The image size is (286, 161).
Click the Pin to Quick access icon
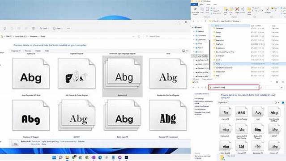pos(195,9)
